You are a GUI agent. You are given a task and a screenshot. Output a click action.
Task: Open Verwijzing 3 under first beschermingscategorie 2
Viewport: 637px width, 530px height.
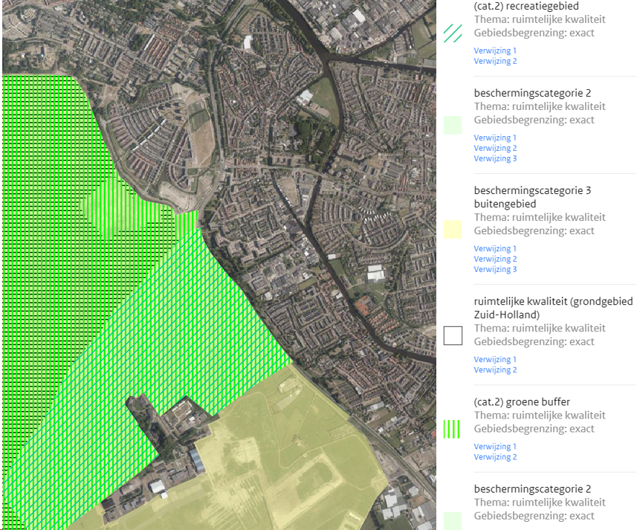[x=495, y=158]
